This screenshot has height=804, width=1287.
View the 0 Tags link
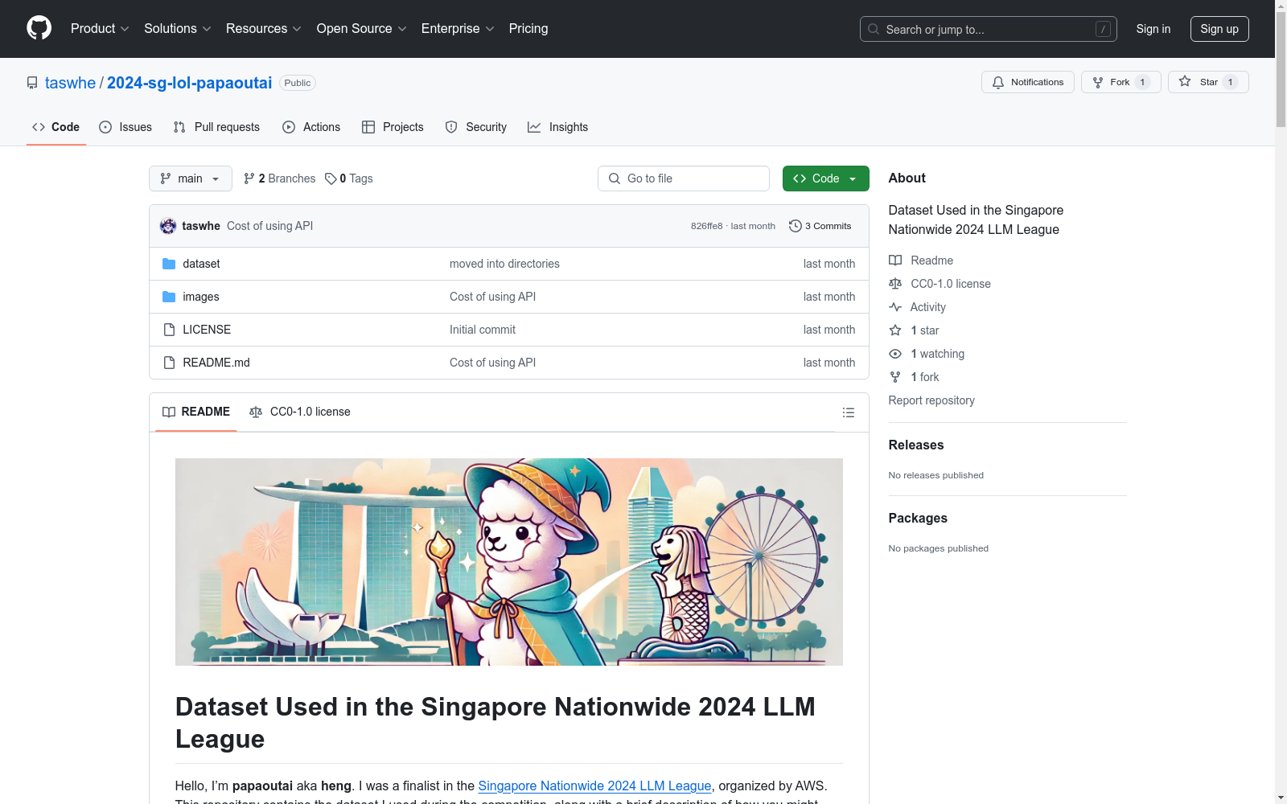(349, 178)
